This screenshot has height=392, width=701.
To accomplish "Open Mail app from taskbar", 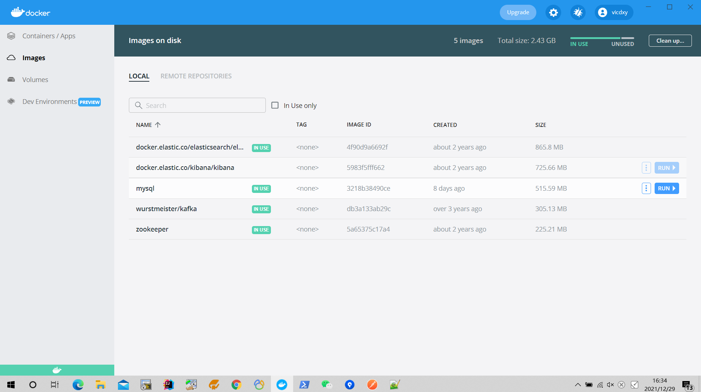I will click(x=123, y=384).
